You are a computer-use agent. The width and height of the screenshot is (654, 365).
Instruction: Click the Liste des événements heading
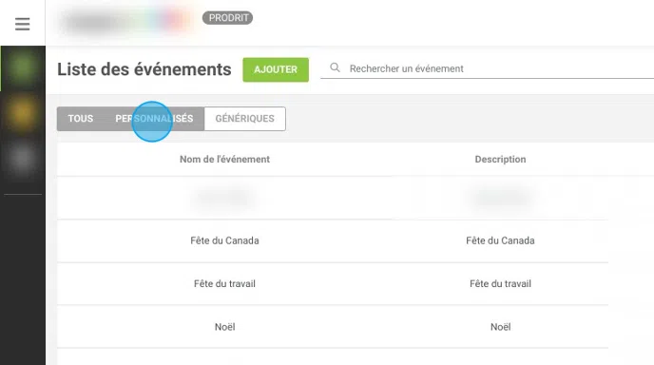pyautogui.click(x=144, y=69)
